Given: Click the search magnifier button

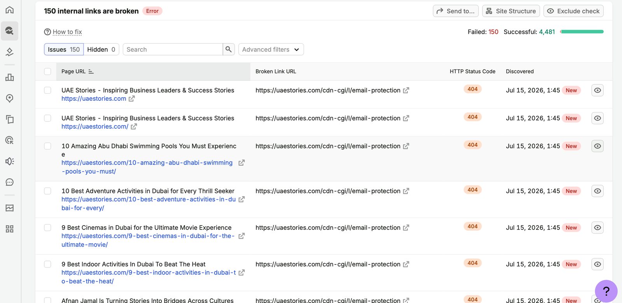Looking at the screenshot, I should tap(229, 49).
